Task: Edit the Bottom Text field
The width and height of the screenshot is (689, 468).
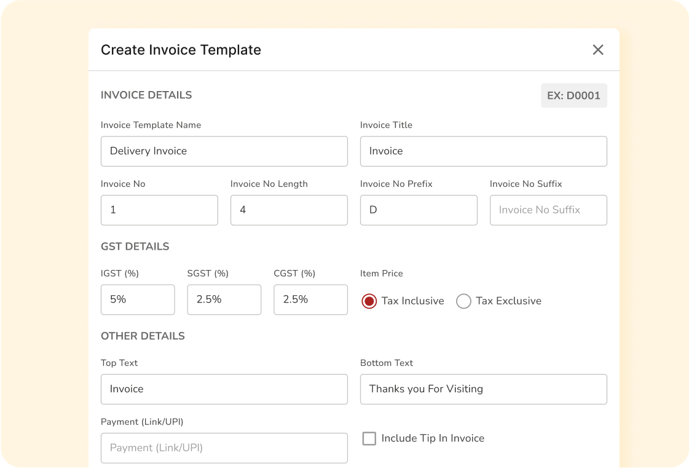Action: [483, 389]
